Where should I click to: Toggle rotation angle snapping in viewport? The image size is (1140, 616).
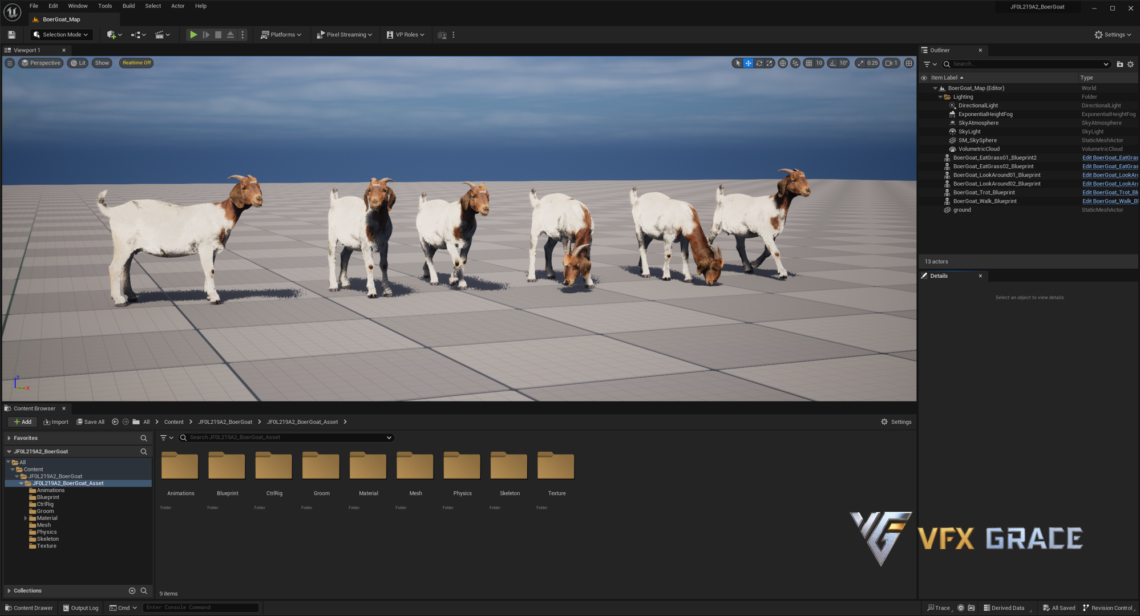(x=833, y=63)
